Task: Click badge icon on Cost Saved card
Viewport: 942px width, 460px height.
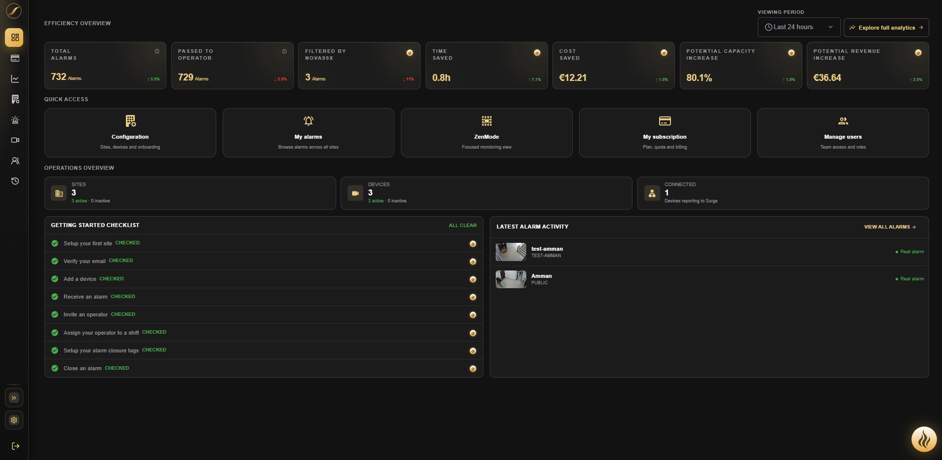Action: click(664, 53)
